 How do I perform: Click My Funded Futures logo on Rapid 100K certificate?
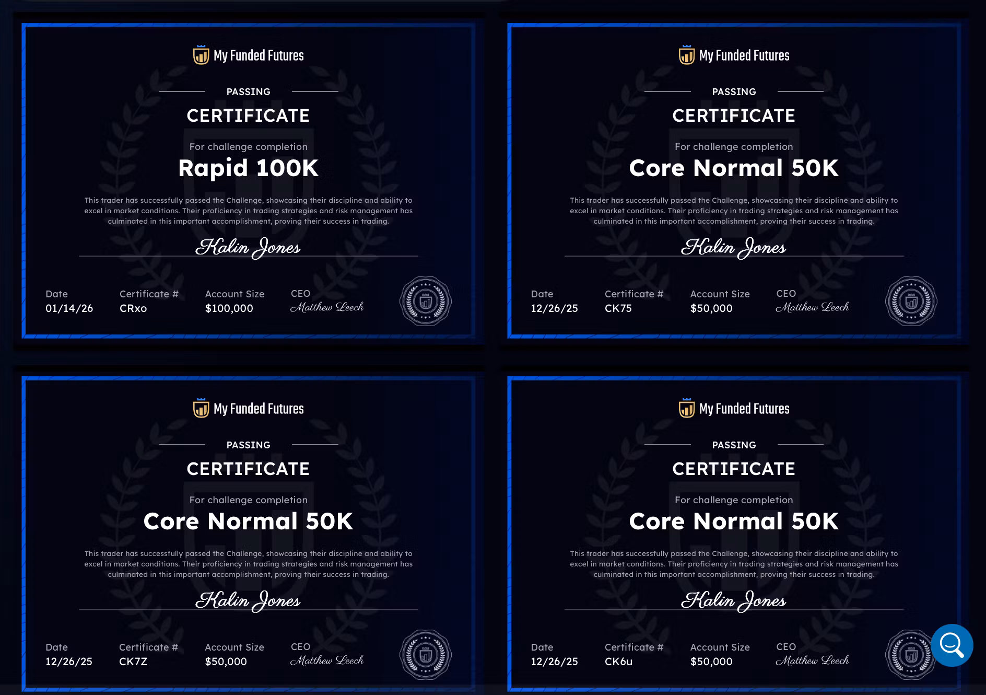coord(249,55)
